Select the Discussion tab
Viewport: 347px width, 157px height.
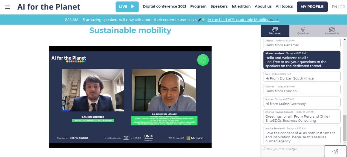click(275, 31)
